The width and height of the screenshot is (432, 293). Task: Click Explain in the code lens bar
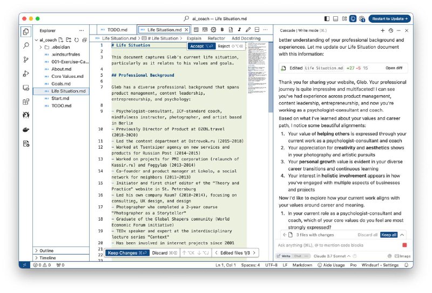pyautogui.click(x=194, y=38)
